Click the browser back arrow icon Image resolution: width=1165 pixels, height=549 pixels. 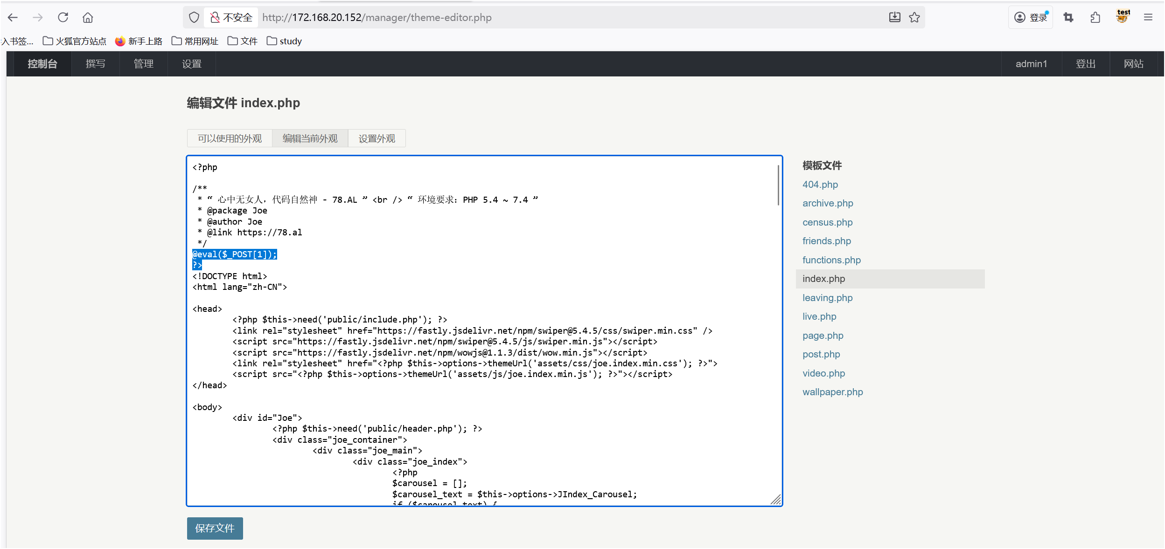coord(13,18)
